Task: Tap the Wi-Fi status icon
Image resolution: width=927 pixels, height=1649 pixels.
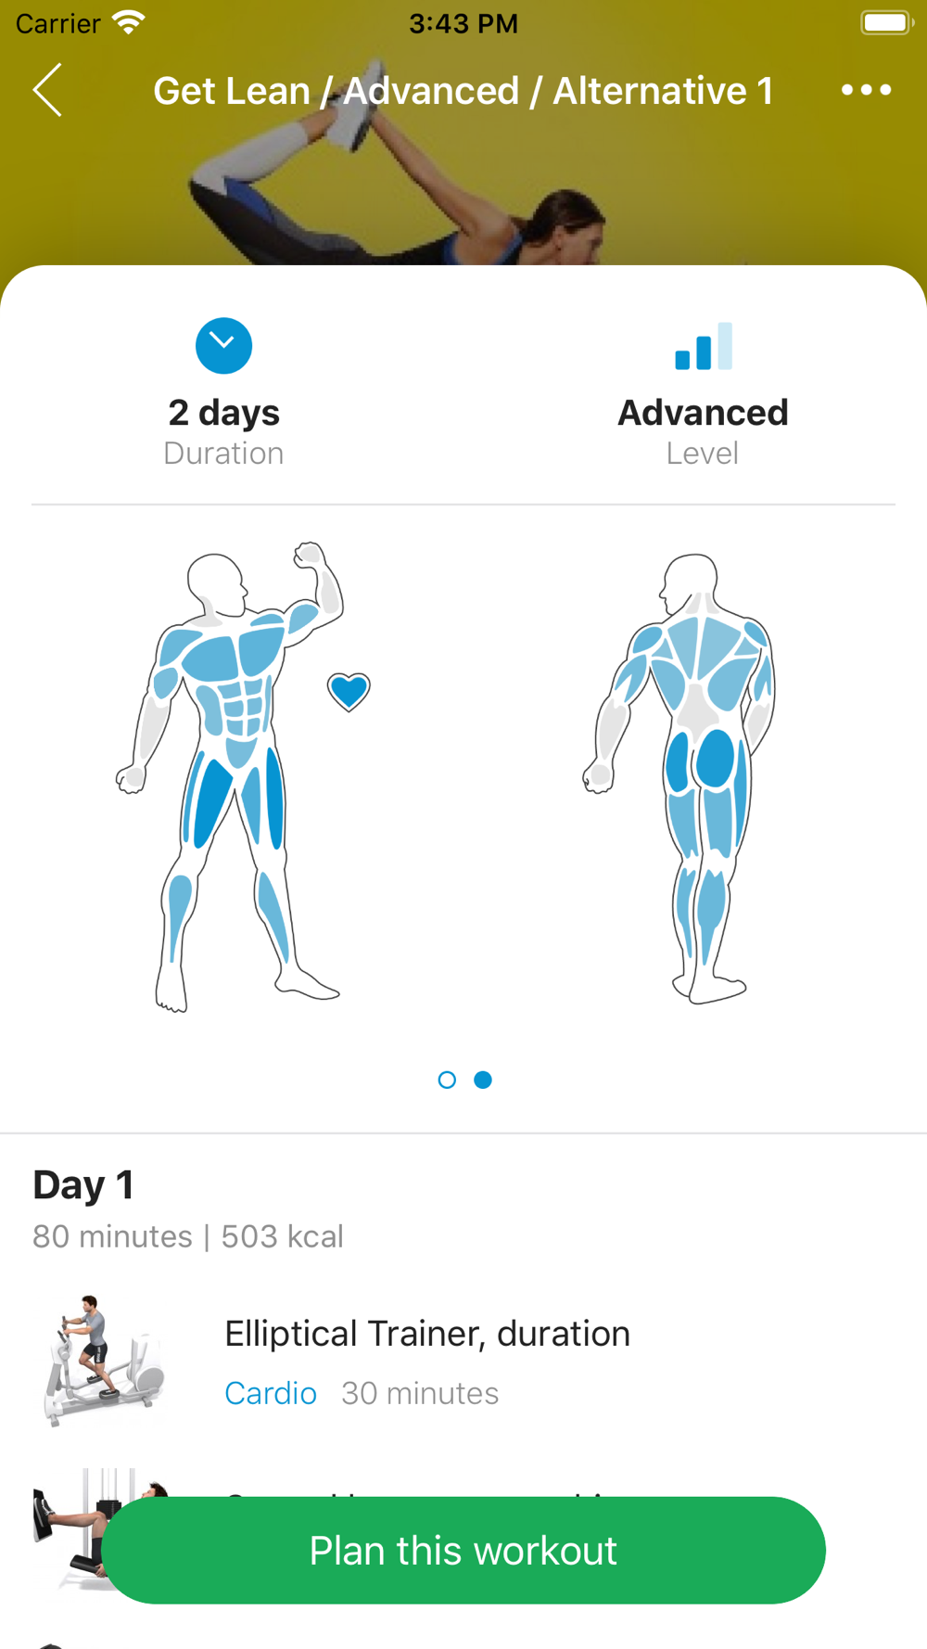Action: pos(128,22)
